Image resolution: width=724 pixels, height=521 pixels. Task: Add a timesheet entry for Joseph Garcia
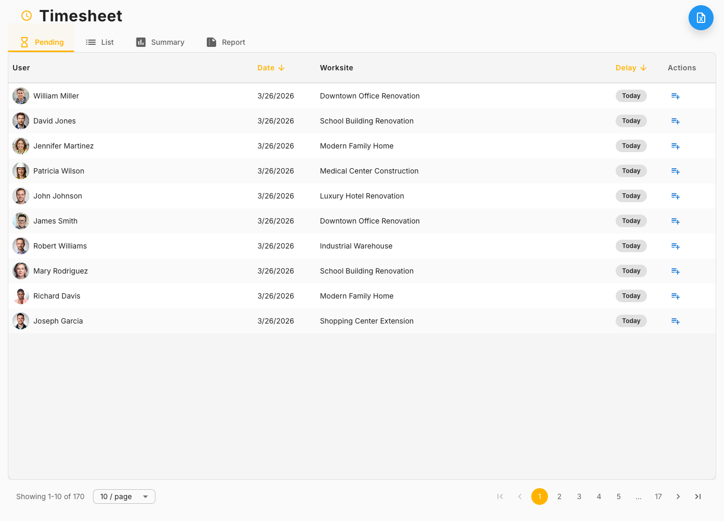(x=676, y=321)
